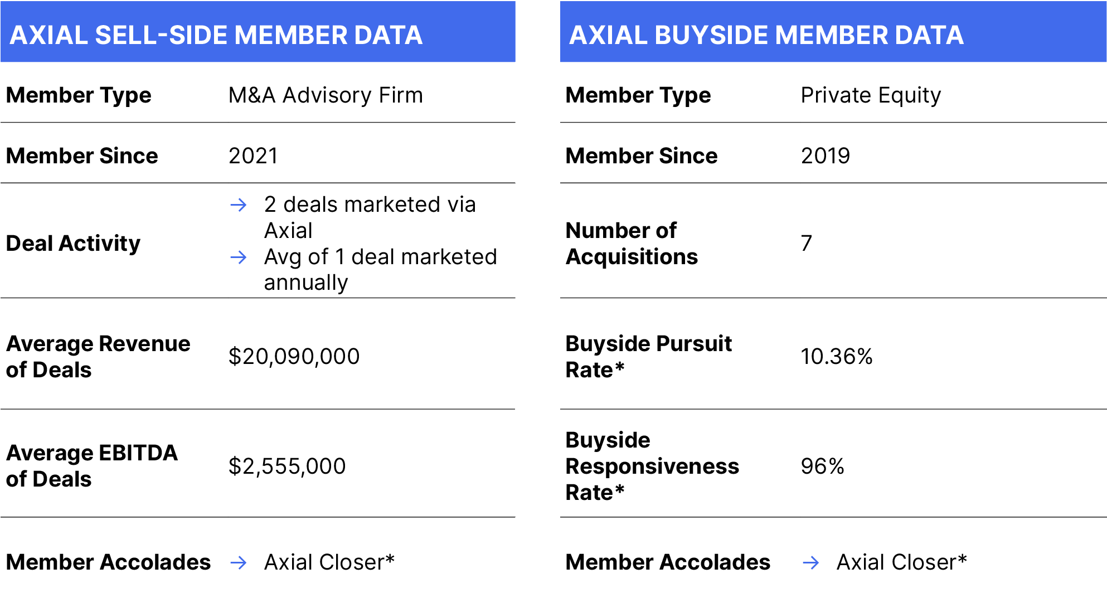Click the Deal Activity row label
1107x593 pixels.
[x=73, y=244]
